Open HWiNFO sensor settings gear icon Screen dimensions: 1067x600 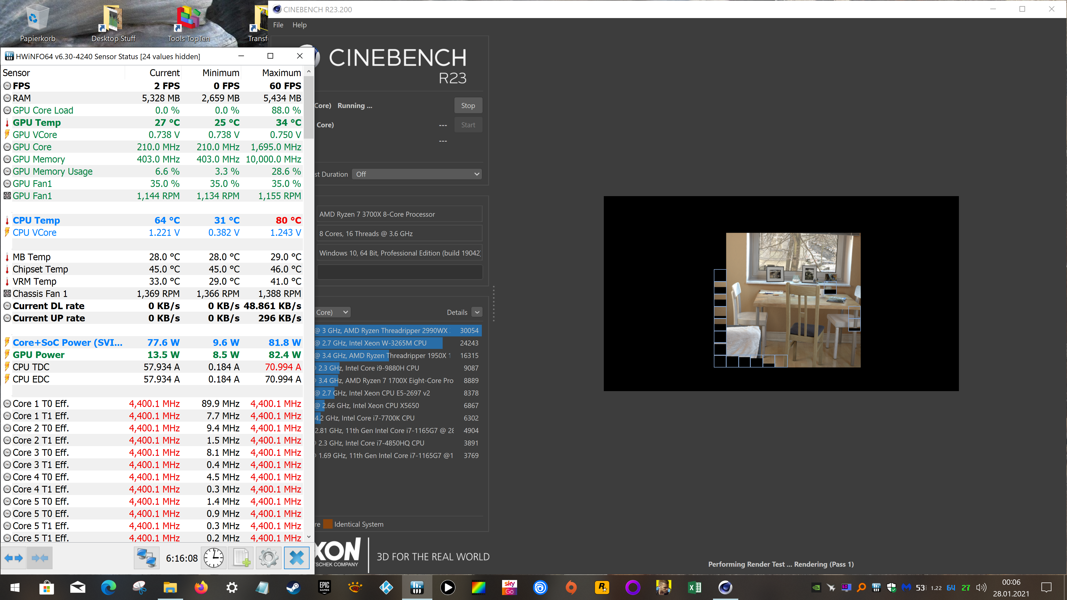[x=268, y=558]
